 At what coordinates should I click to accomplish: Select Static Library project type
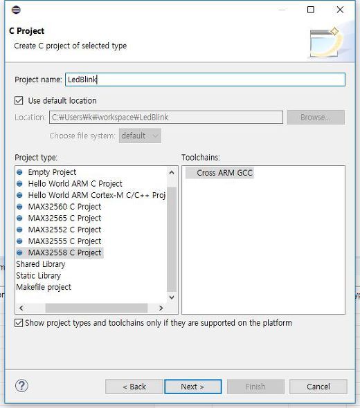39,275
